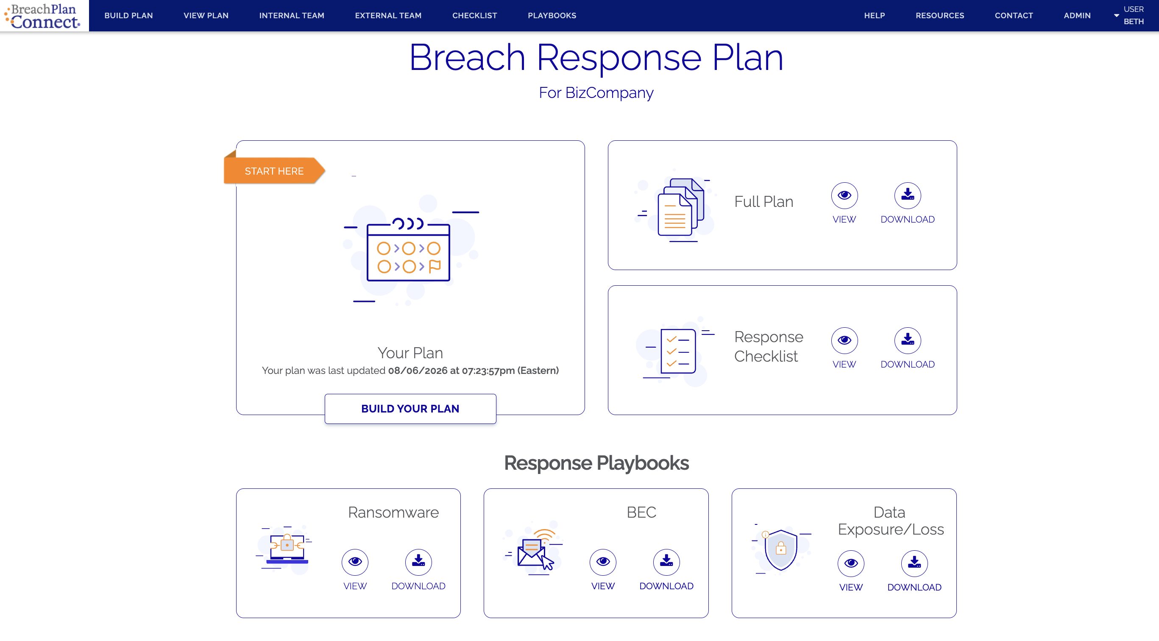This screenshot has height=641, width=1159.
Task: Download Data Exposure/Loss playbook icon
Action: (x=914, y=563)
